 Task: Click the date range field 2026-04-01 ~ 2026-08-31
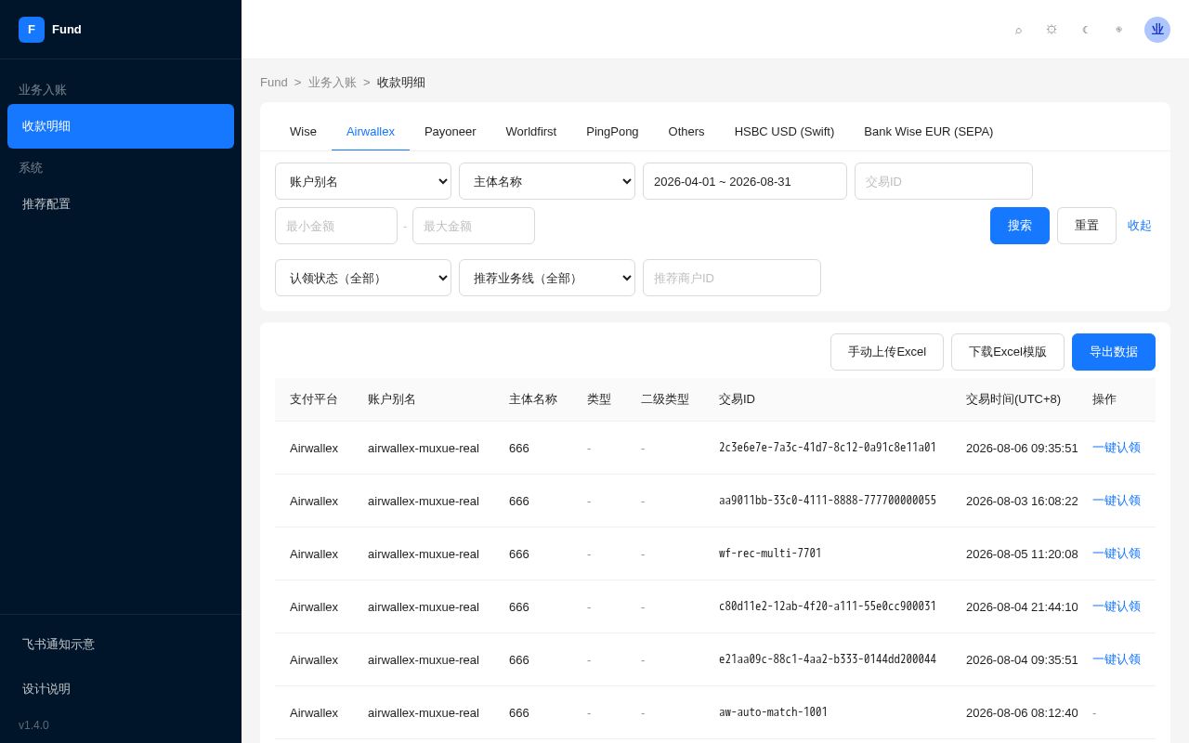pyautogui.click(x=745, y=181)
